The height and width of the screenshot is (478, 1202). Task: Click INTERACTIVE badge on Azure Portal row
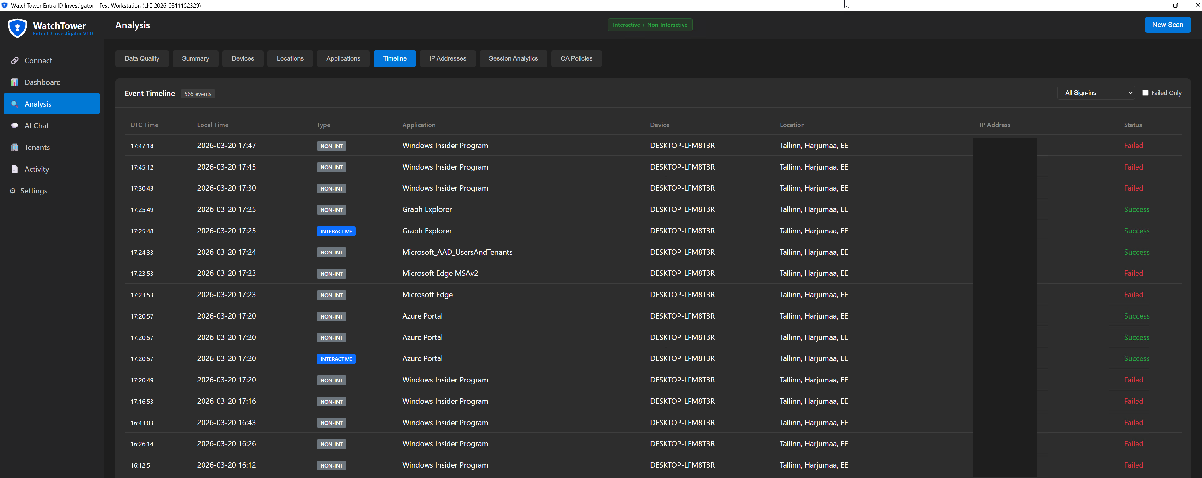pos(335,359)
